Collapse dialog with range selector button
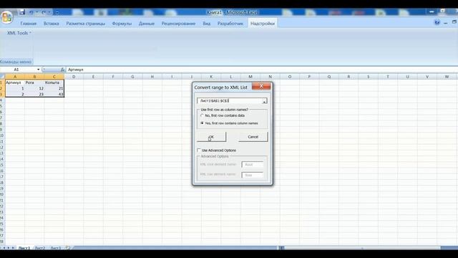The image size is (458, 258). coord(264,101)
